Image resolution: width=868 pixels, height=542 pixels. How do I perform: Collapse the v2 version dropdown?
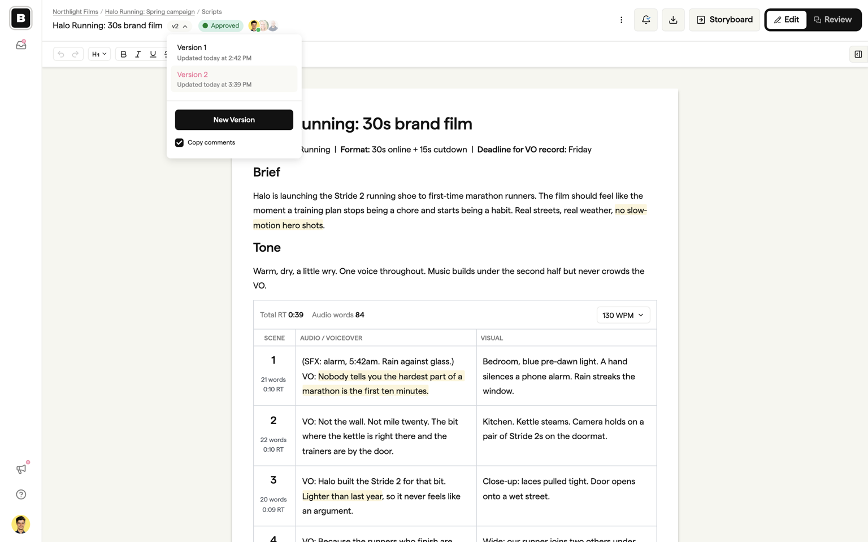click(179, 26)
